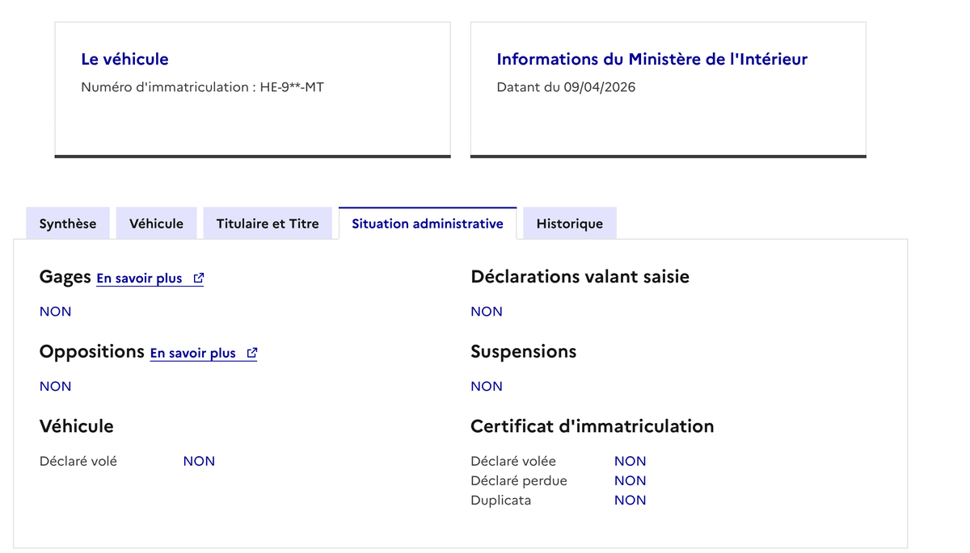Viewport: 970px width, 553px height.
Task: Switch to the Véhicule tab
Action: pyautogui.click(x=156, y=224)
